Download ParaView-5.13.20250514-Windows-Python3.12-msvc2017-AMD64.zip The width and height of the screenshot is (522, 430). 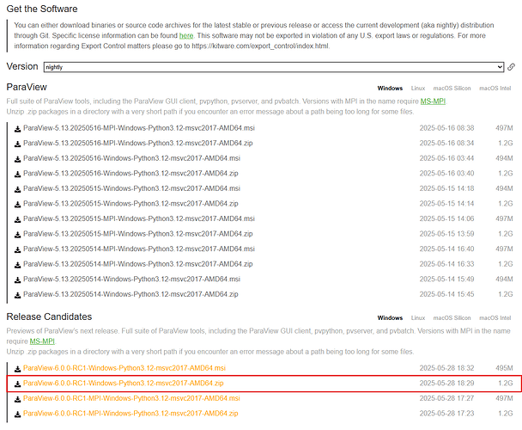[130, 294]
